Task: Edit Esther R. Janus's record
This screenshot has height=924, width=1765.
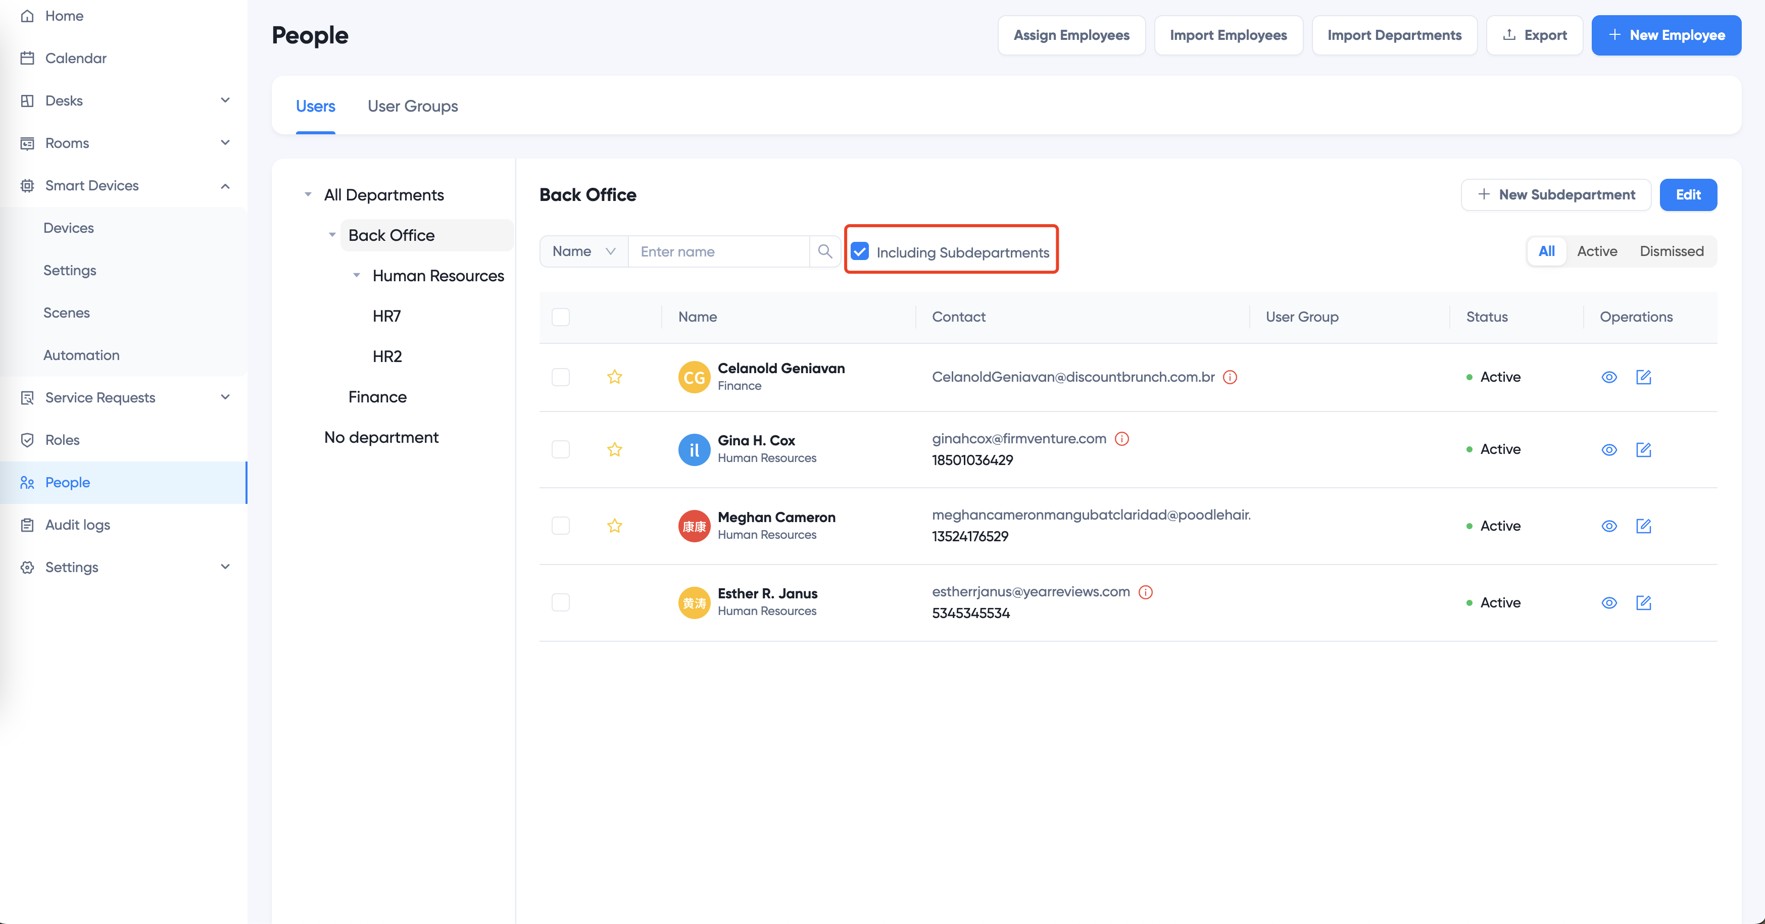Action: [x=1644, y=603]
